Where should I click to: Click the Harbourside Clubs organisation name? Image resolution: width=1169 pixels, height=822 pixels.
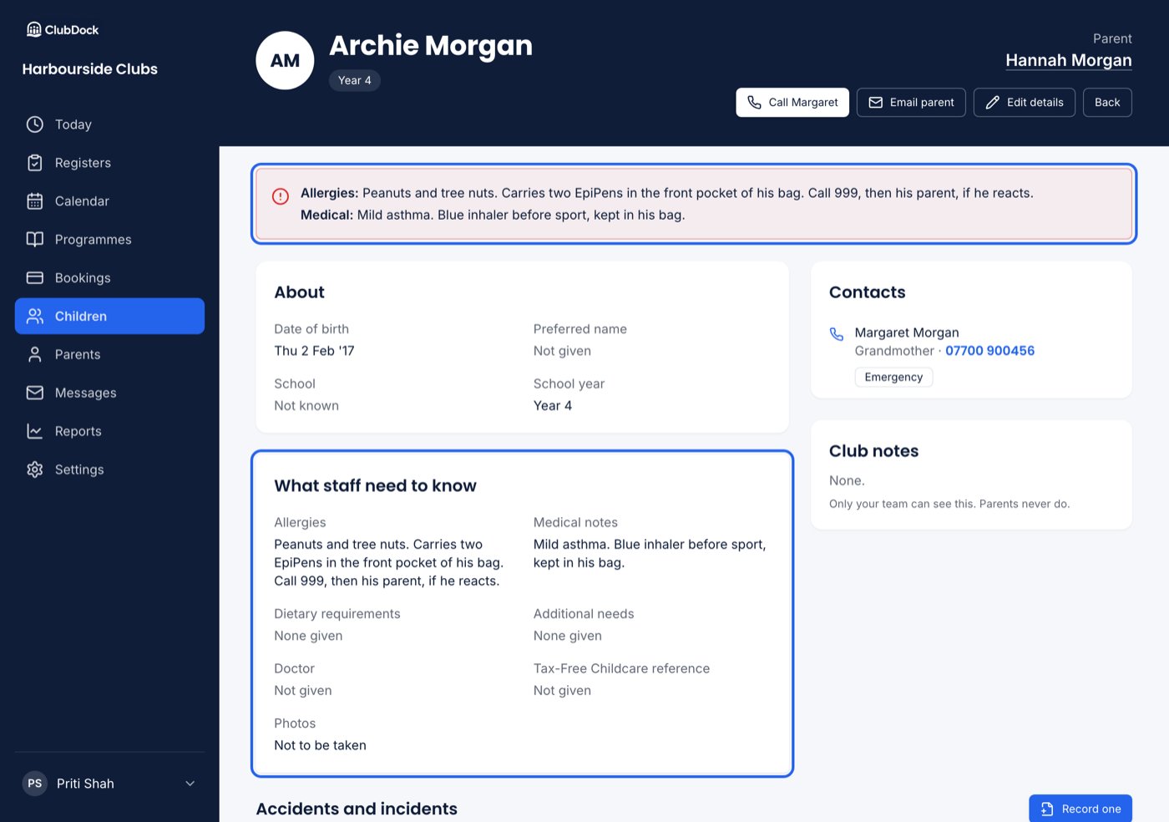(x=90, y=69)
